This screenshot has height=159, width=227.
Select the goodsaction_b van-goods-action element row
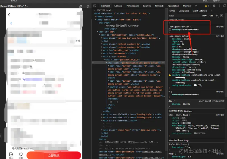(x=128, y=63)
